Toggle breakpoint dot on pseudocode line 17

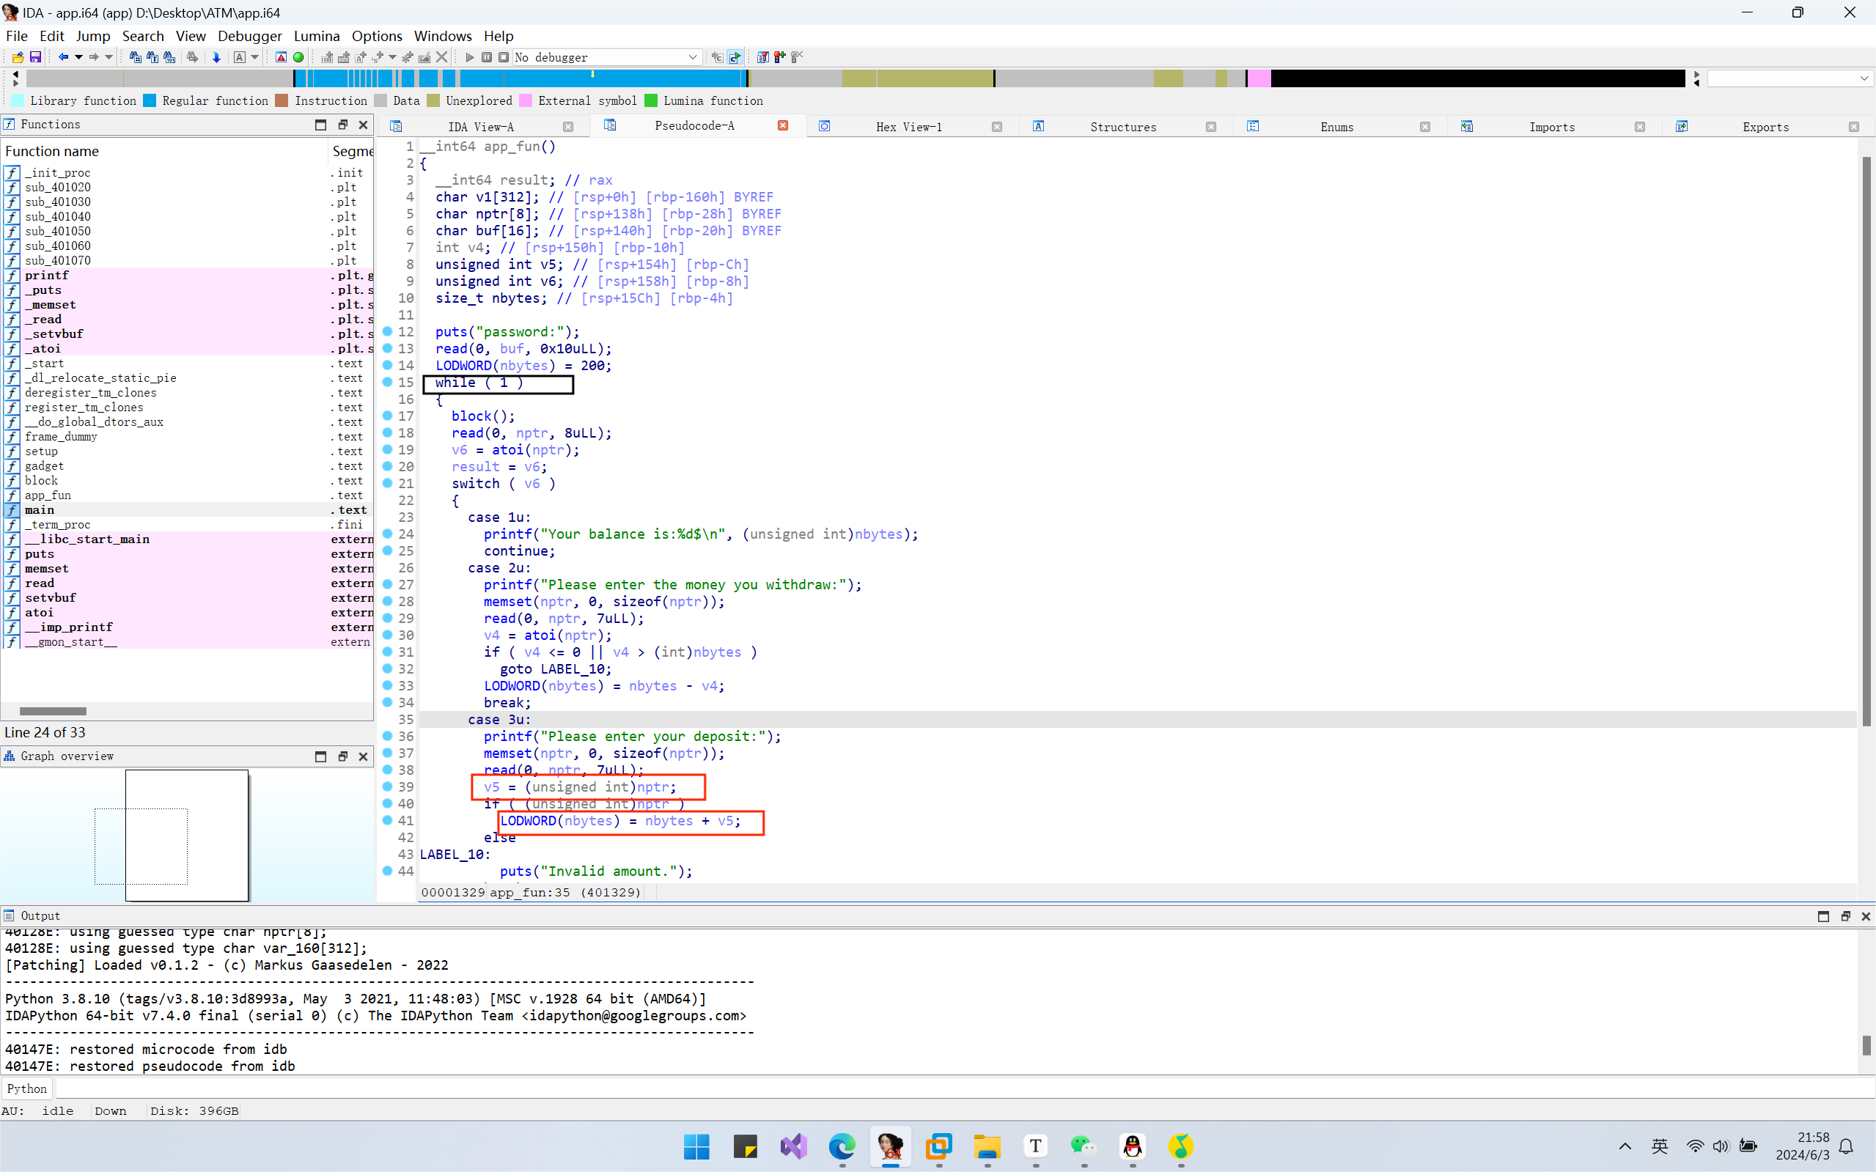pyautogui.click(x=388, y=416)
